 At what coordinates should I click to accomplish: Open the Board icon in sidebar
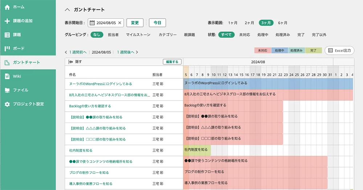(7, 49)
